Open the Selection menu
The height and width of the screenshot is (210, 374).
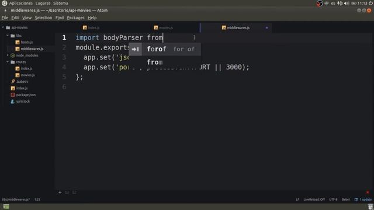[x=43, y=18]
